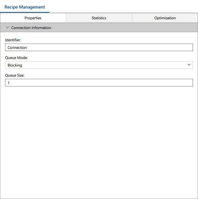Image resolution: width=198 pixels, height=199 pixels.
Task: Switch to the Statistics tab
Action: coord(99,18)
